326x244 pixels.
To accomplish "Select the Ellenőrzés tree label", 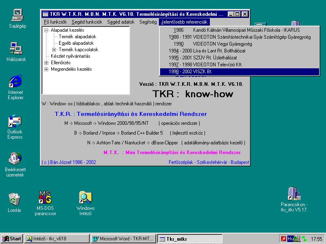I will click(x=61, y=63).
